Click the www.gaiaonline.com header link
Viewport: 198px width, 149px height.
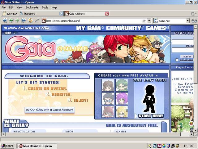(x=27, y=28)
